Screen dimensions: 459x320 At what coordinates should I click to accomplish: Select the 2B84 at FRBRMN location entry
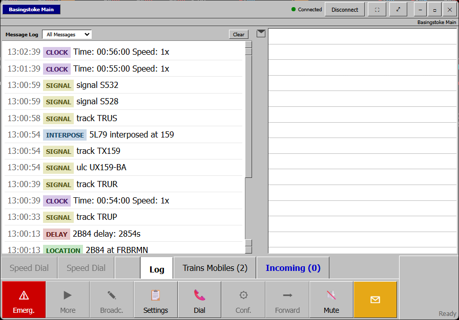[123, 248]
